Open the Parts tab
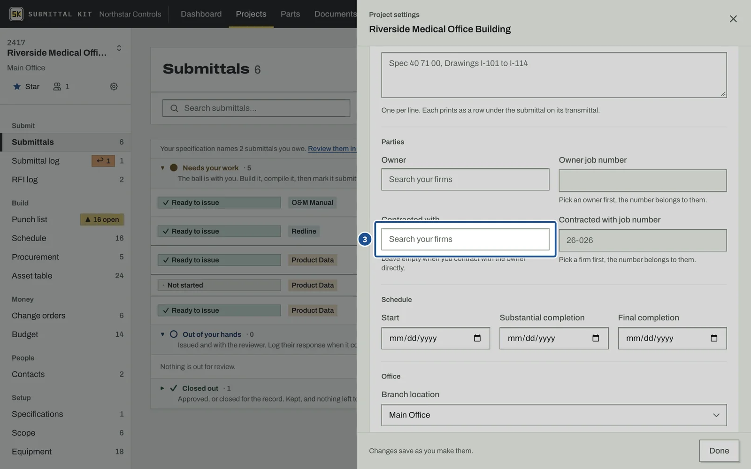This screenshot has height=469, width=751. [x=290, y=14]
